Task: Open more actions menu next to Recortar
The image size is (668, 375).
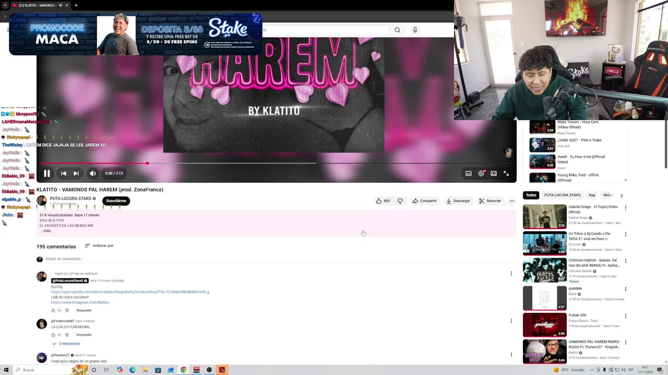Action: click(512, 201)
